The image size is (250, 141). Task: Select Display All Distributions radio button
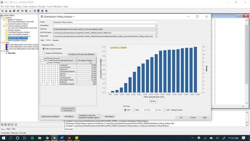44,53
